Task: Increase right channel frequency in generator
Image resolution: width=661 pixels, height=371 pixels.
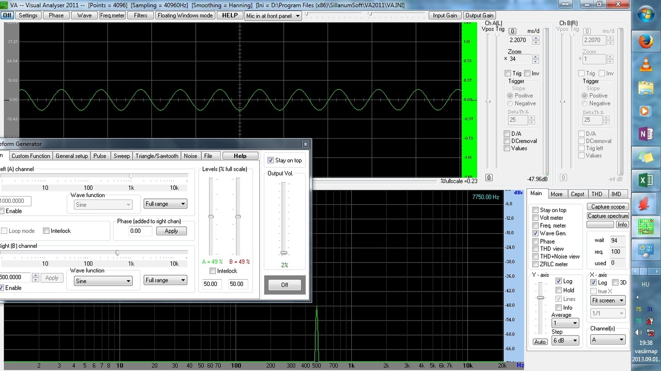Action: click(x=35, y=275)
